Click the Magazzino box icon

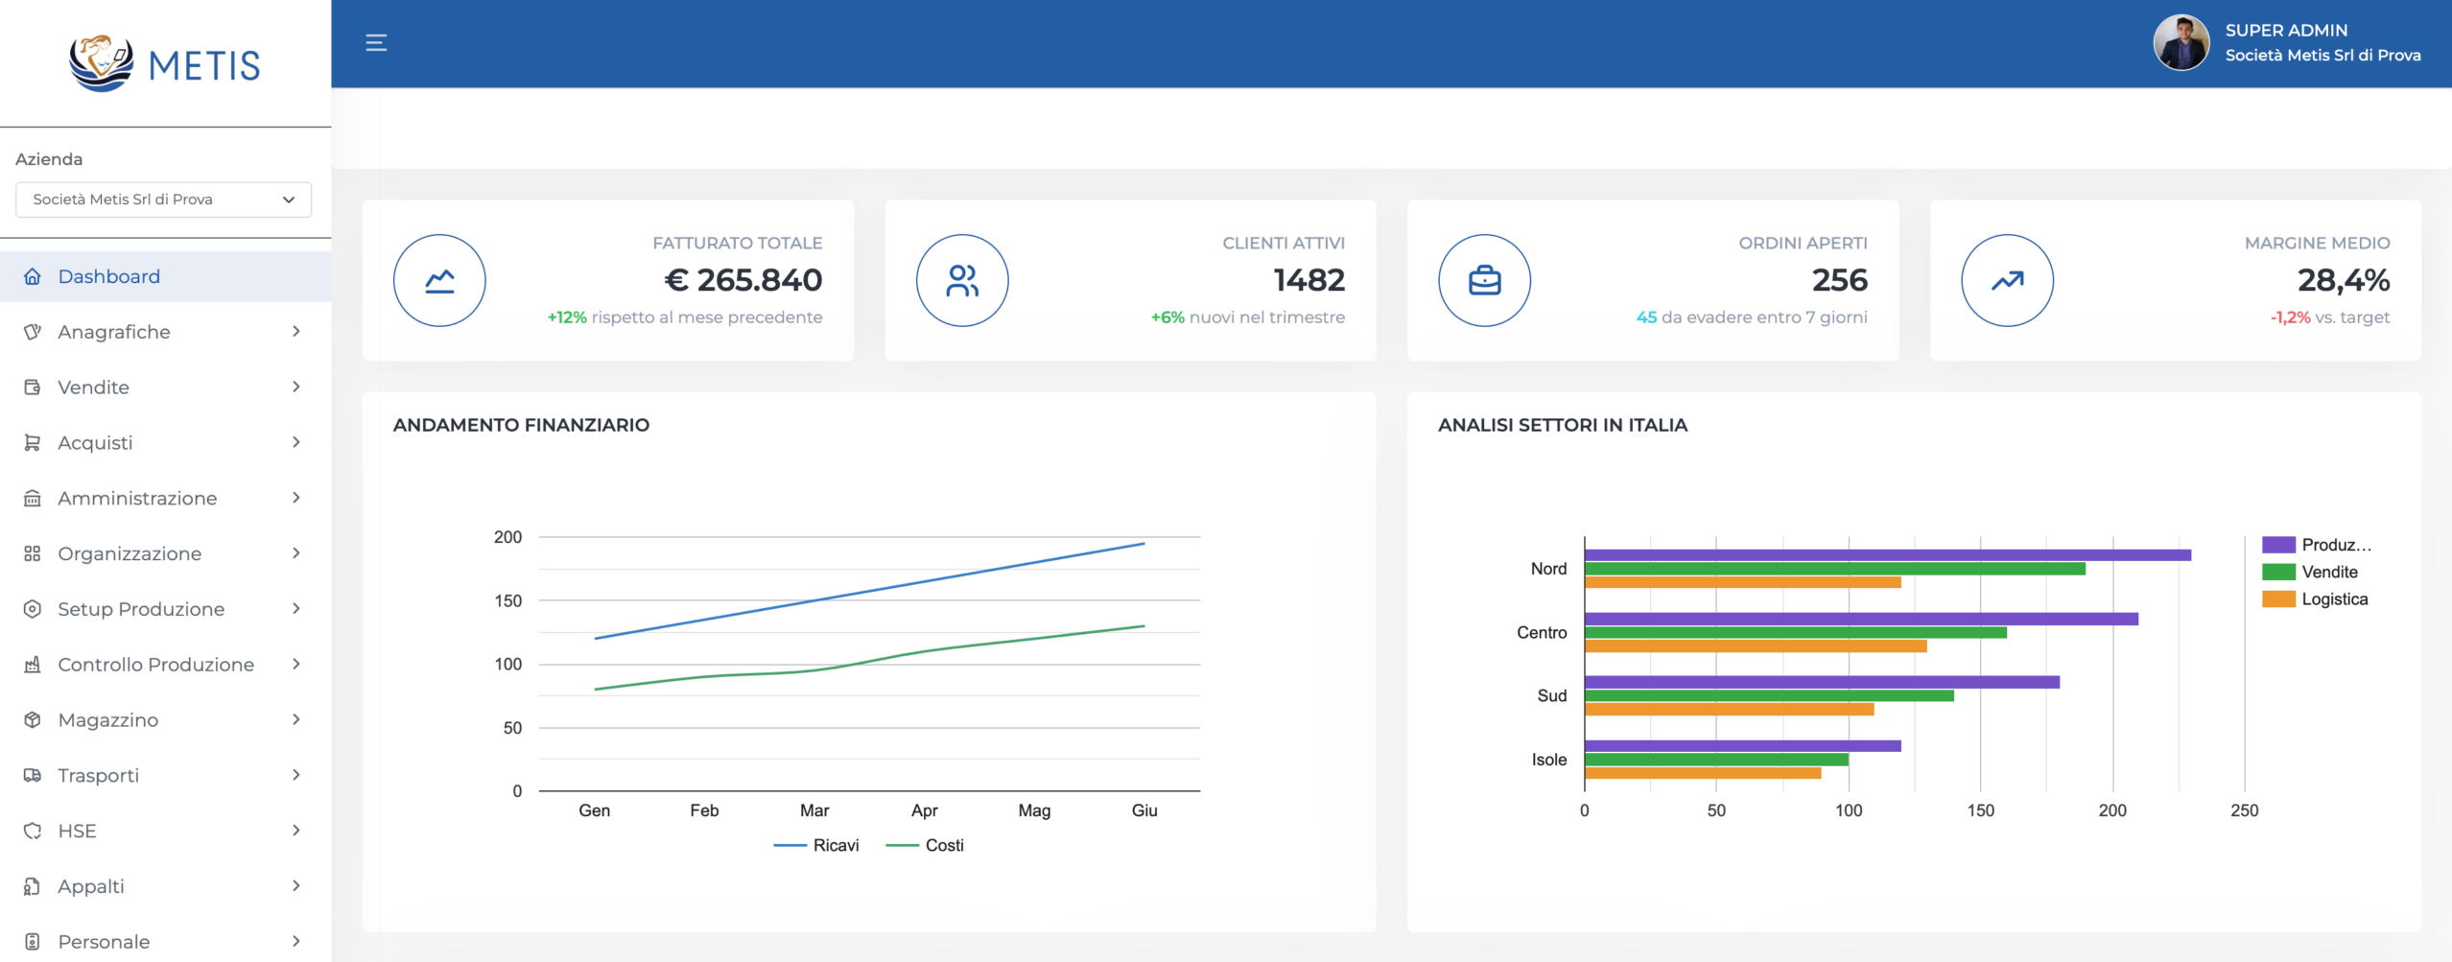click(33, 719)
